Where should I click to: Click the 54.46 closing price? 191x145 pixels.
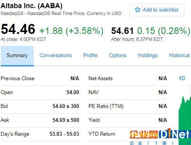[x=18, y=29]
